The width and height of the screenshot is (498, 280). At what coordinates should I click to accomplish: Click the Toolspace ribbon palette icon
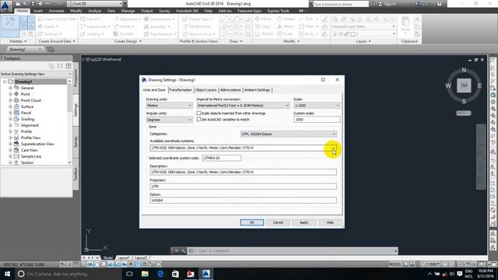point(10,26)
